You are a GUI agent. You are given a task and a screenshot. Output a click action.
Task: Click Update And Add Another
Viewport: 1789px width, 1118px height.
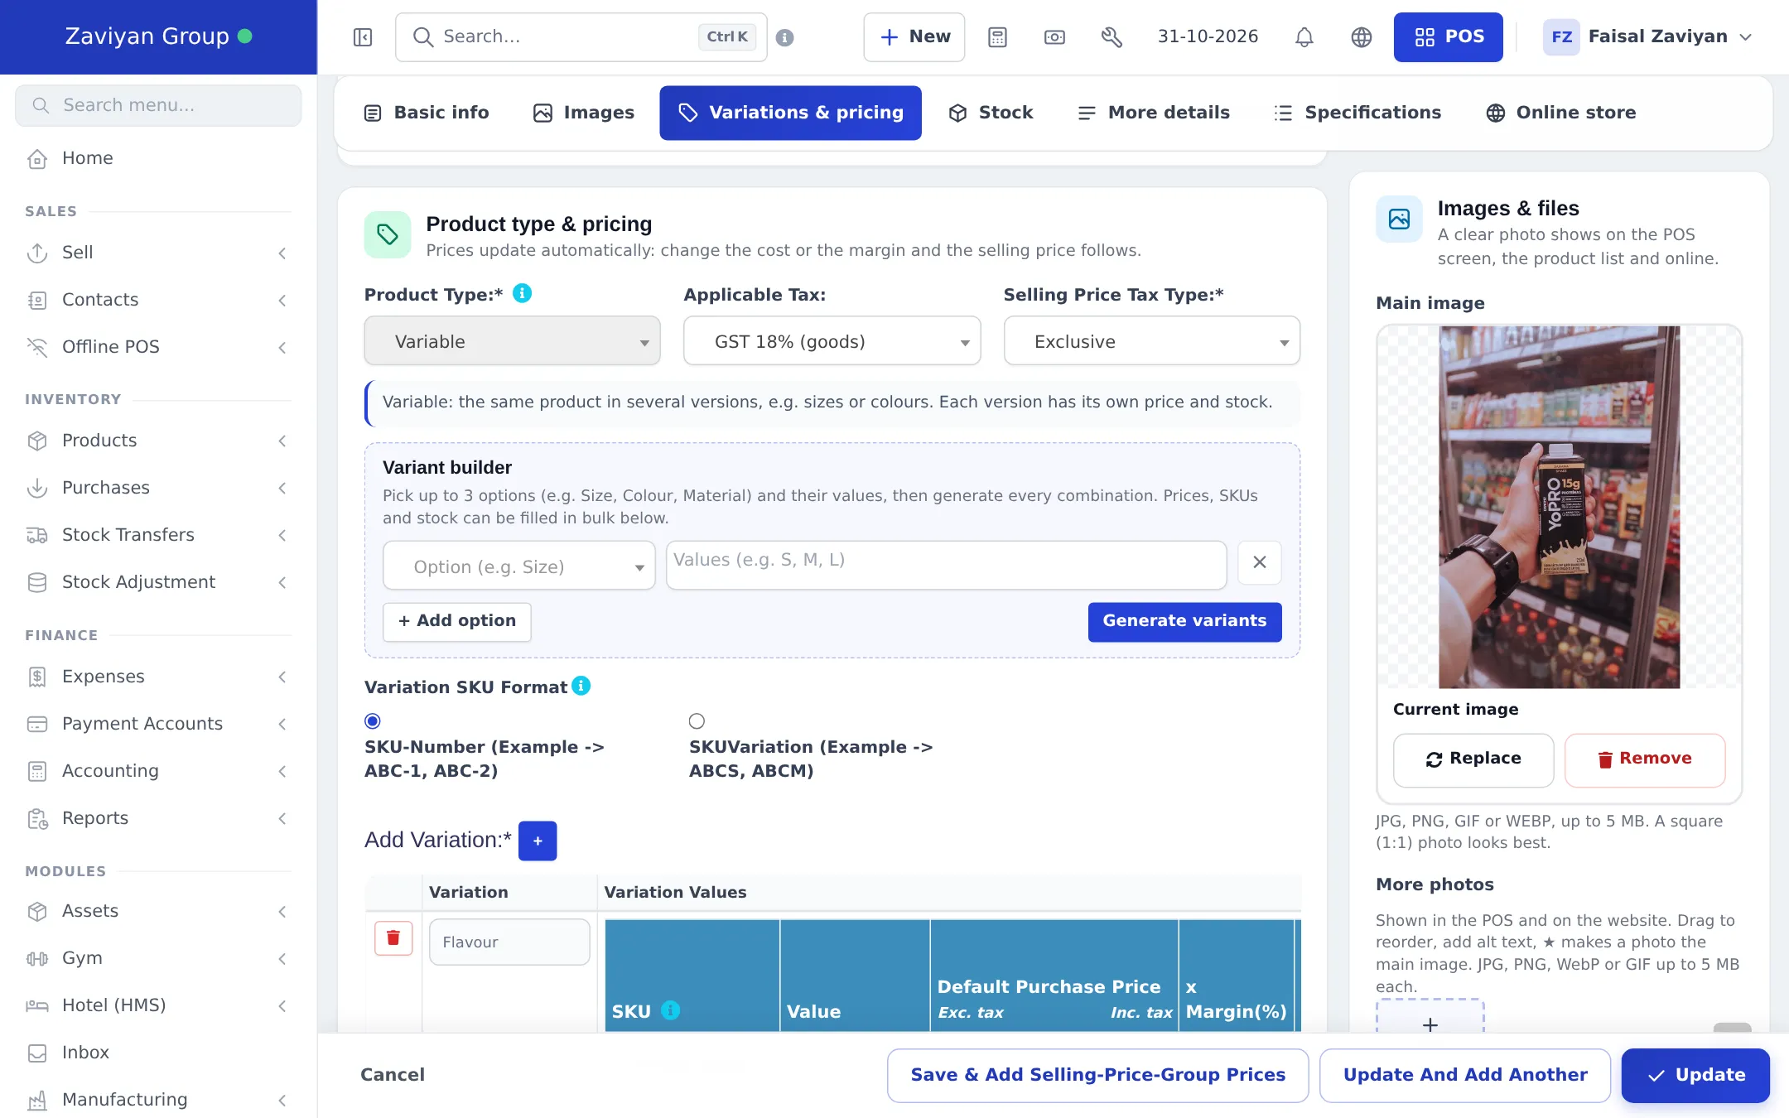coord(1465,1075)
